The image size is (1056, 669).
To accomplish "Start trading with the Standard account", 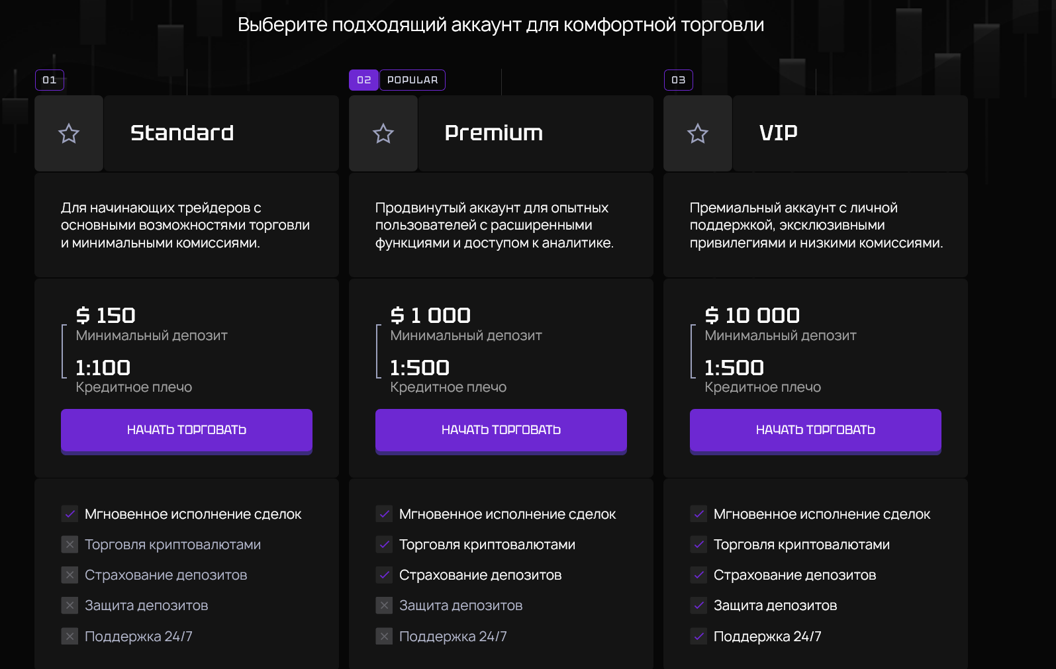I will (x=187, y=430).
